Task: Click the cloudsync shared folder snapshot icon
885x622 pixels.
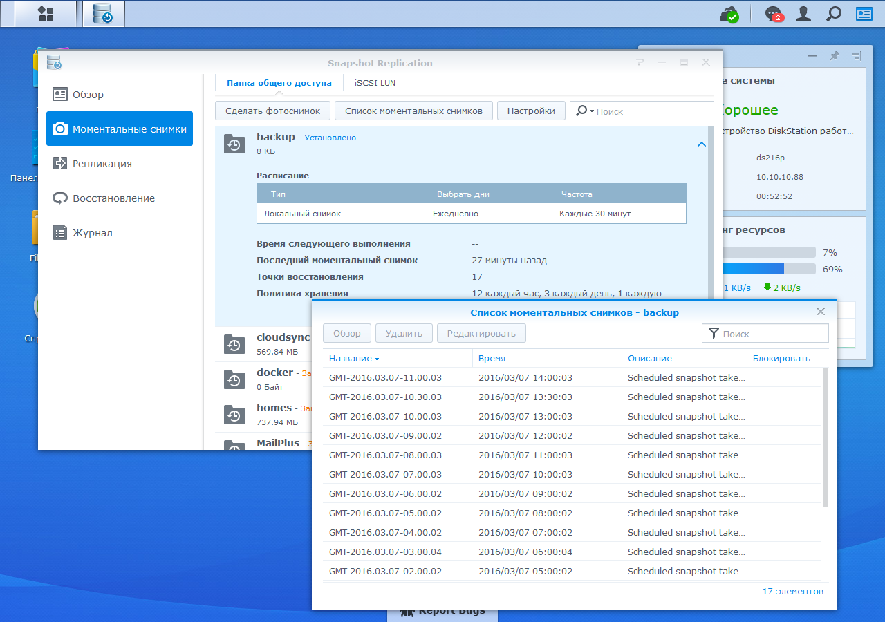Action: (234, 343)
